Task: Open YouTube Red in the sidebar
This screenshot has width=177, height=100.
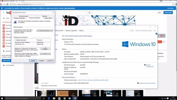Action: (9, 65)
